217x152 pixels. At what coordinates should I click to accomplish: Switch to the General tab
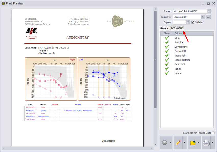(x=164, y=28)
